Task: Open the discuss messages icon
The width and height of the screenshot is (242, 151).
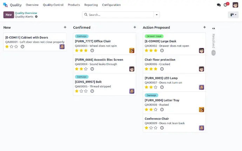Action: click(219, 5)
